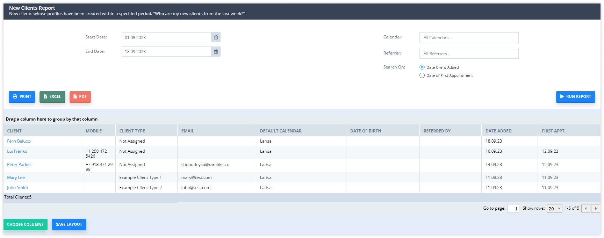The image size is (604, 238).
Task: Focus the End Date input field
Action: coord(166,52)
